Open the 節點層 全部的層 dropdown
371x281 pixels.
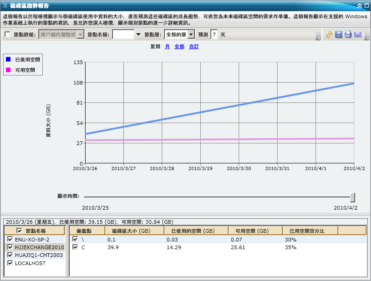click(x=180, y=35)
